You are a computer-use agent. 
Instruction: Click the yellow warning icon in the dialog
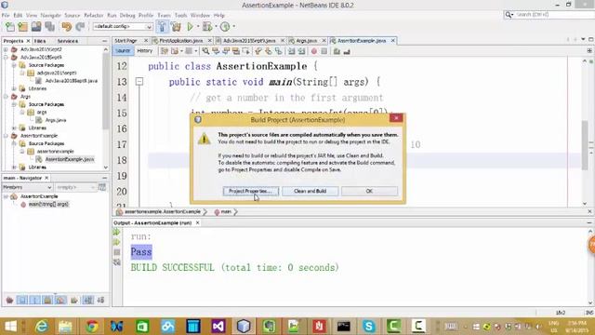tap(205, 139)
